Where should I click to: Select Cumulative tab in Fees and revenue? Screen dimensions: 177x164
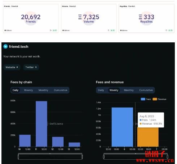[146, 90]
